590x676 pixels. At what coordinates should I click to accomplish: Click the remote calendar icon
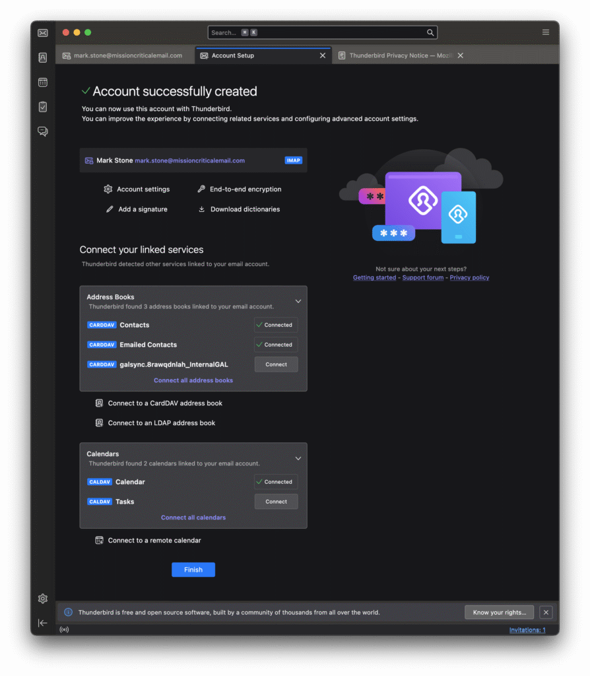point(99,540)
